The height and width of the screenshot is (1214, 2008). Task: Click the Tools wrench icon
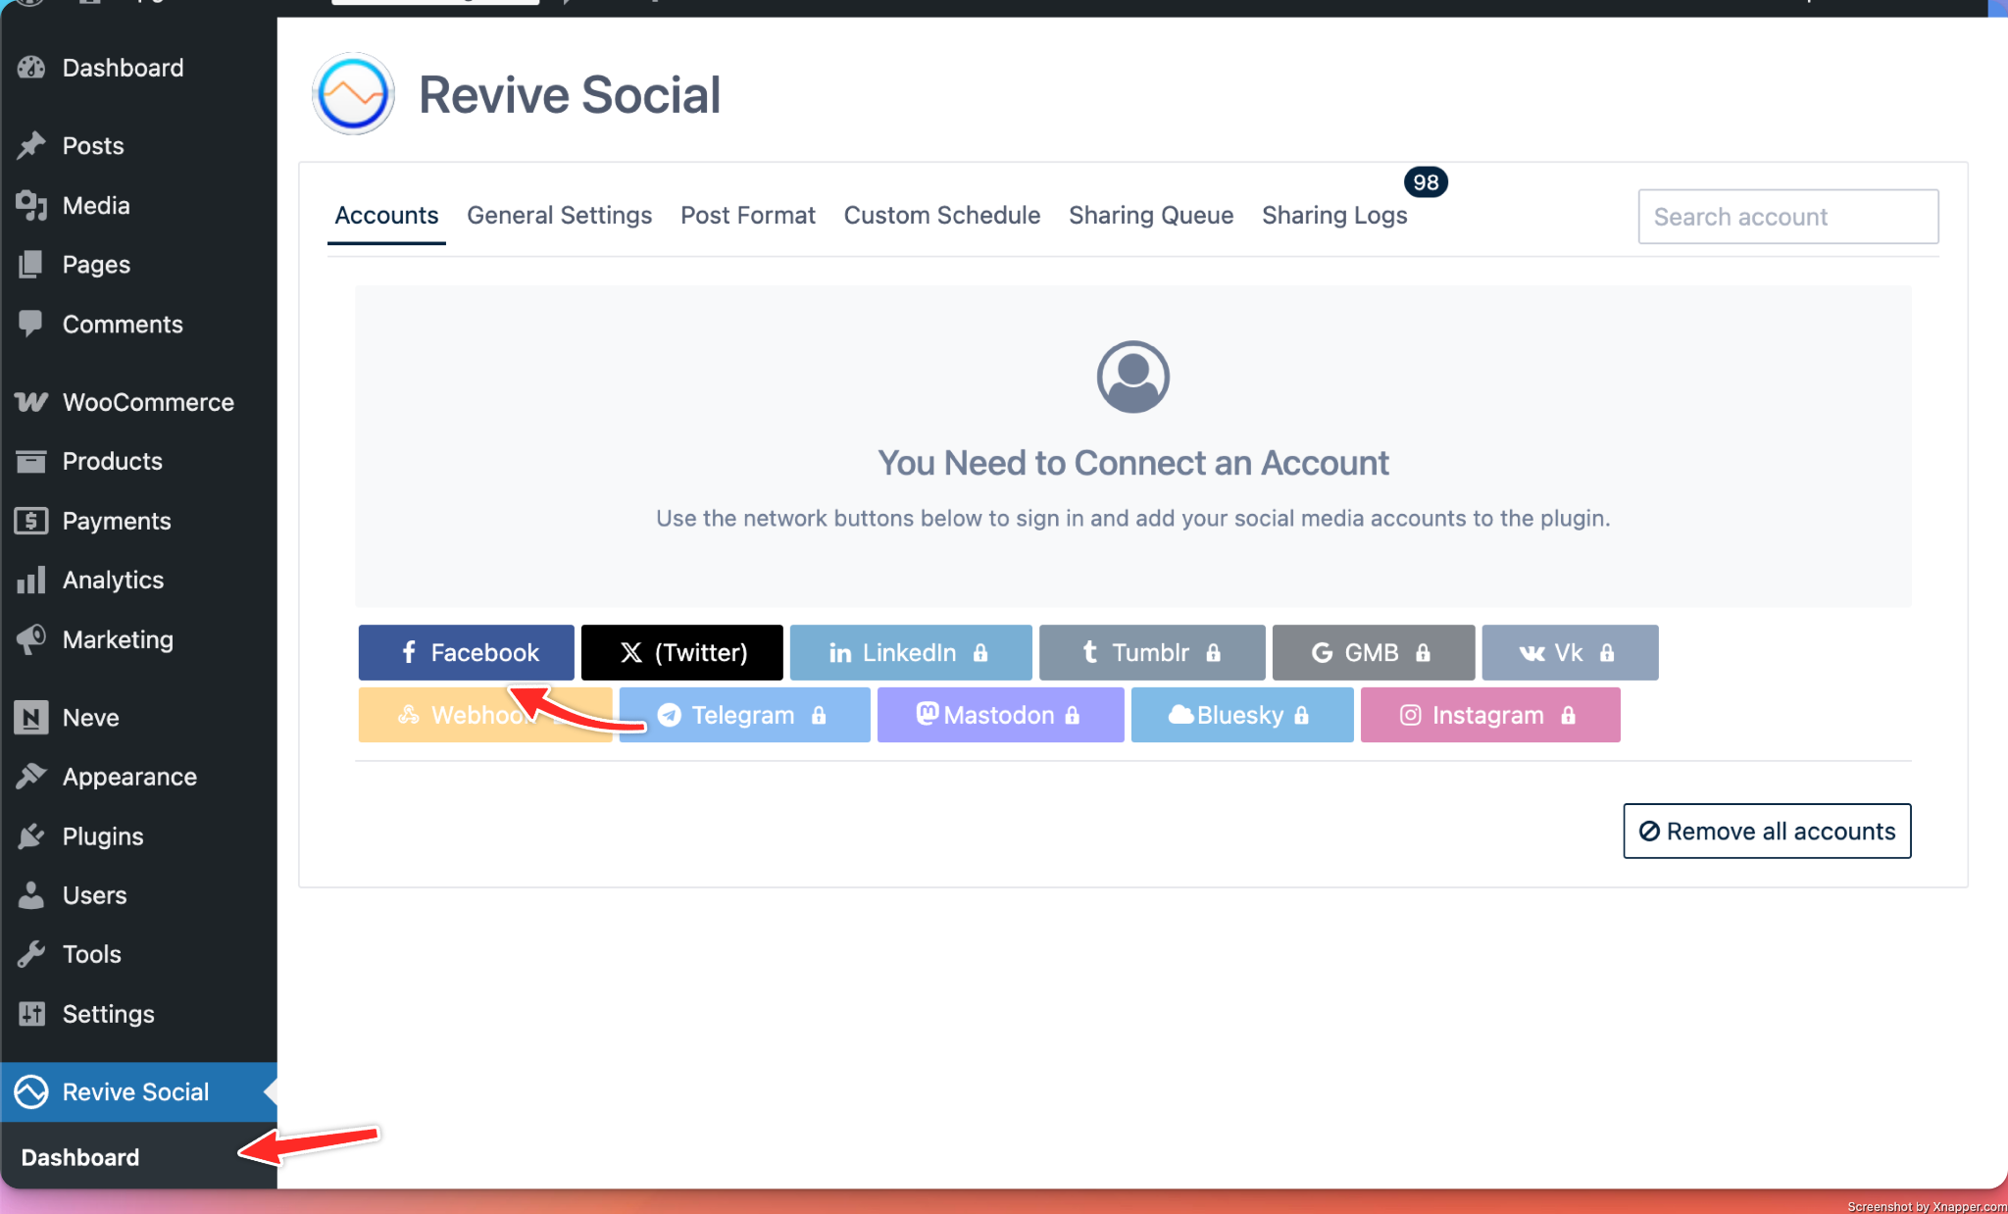(x=31, y=954)
